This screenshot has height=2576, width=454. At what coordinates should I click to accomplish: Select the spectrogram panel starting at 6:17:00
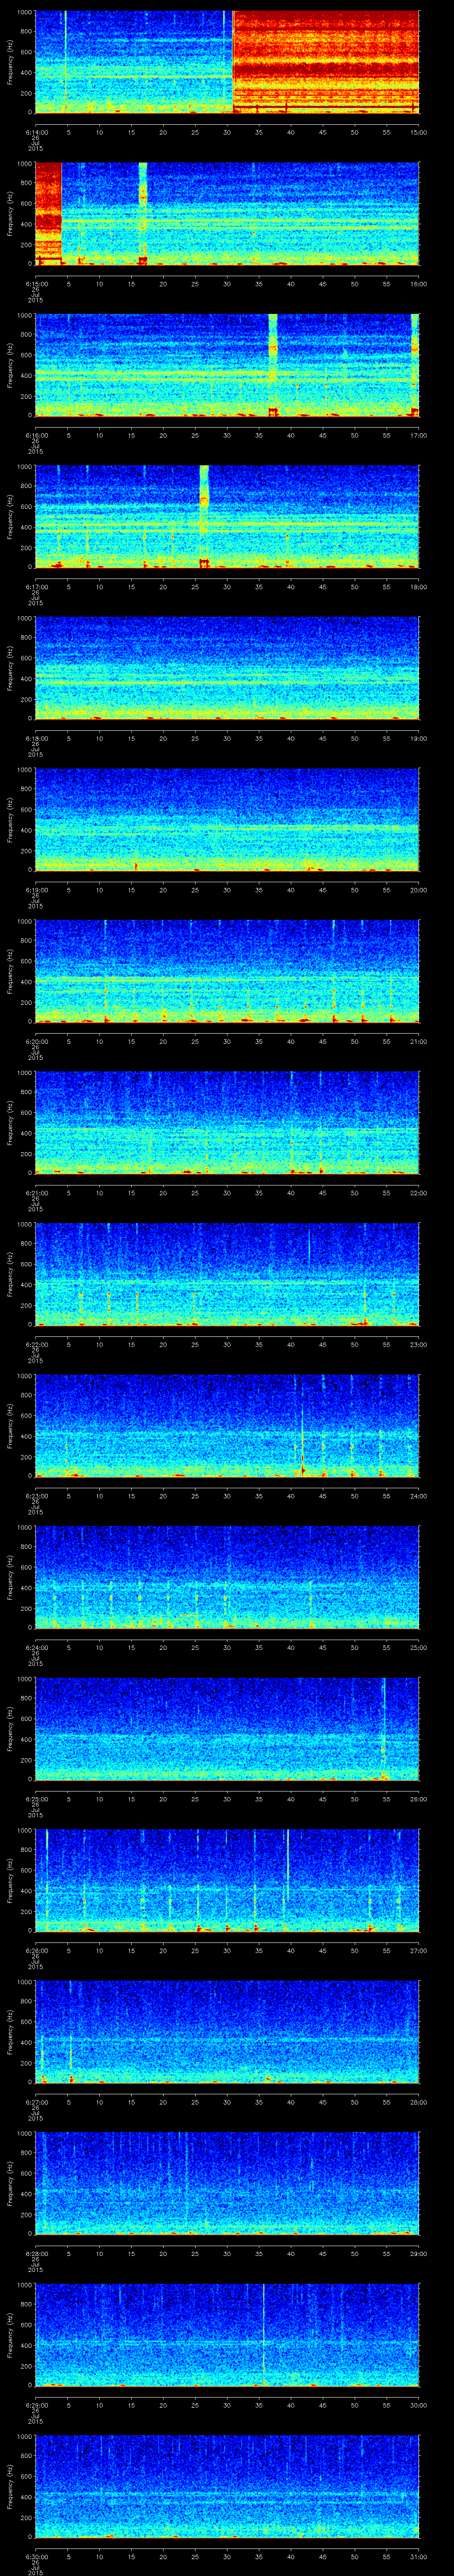pyautogui.click(x=227, y=516)
